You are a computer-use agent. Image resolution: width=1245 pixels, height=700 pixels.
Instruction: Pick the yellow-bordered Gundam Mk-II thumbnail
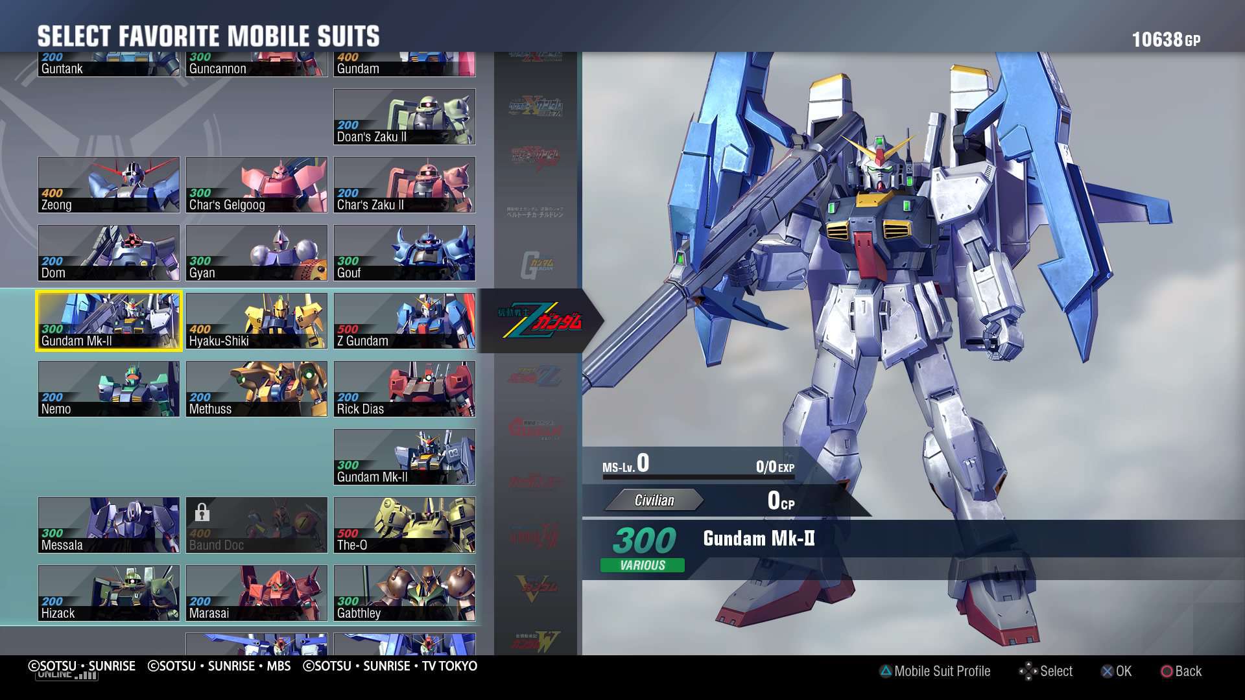pos(109,321)
